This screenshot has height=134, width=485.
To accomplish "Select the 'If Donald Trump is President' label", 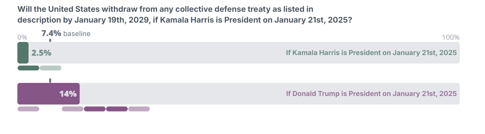I will tap(371, 94).
